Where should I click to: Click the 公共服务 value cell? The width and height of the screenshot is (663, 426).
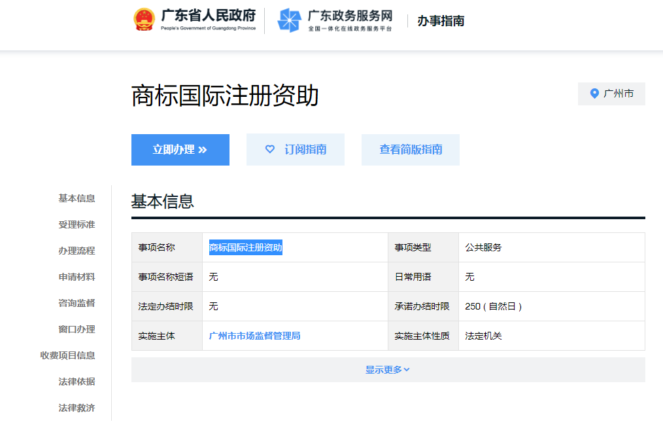tap(552, 247)
